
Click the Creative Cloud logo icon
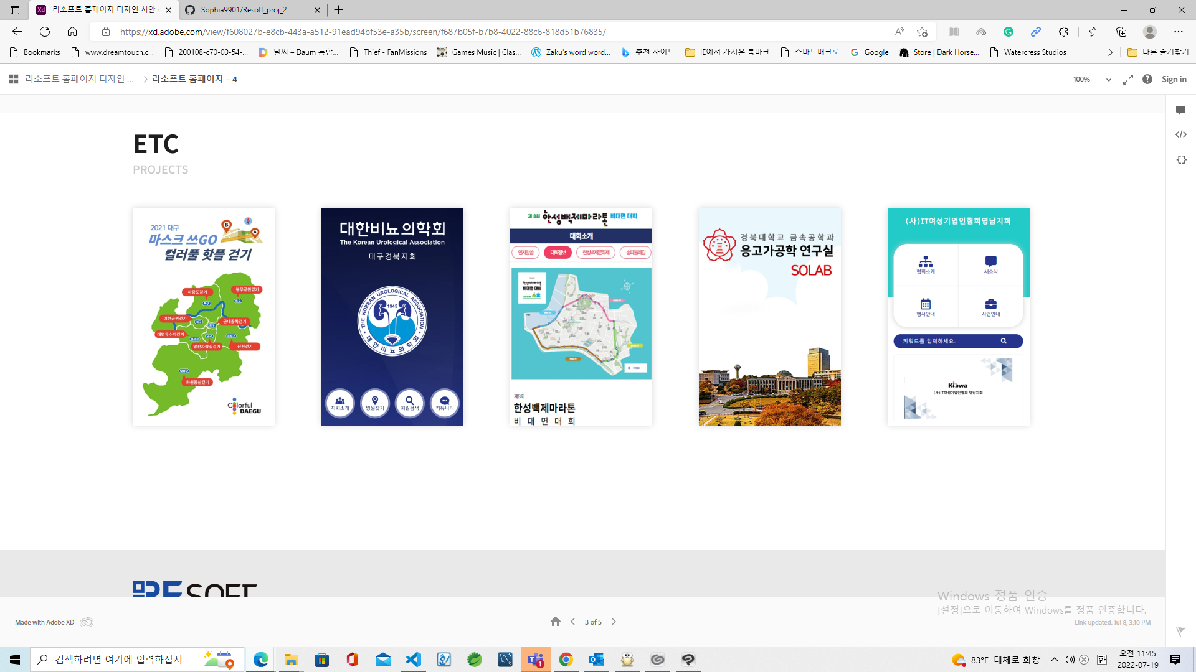[x=87, y=622]
